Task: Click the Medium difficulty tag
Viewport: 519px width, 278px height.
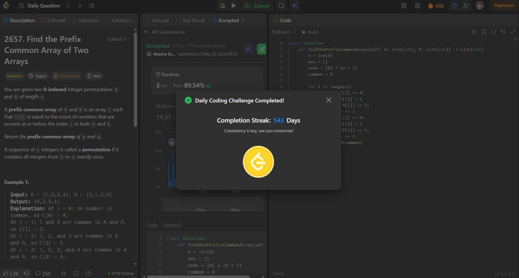Action: (x=15, y=76)
